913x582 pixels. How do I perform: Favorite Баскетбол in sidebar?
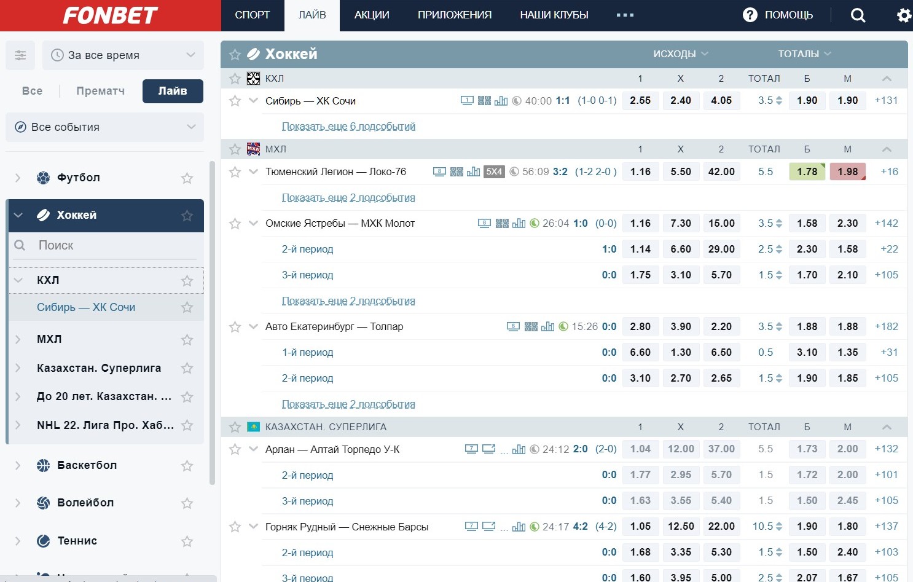tap(187, 466)
